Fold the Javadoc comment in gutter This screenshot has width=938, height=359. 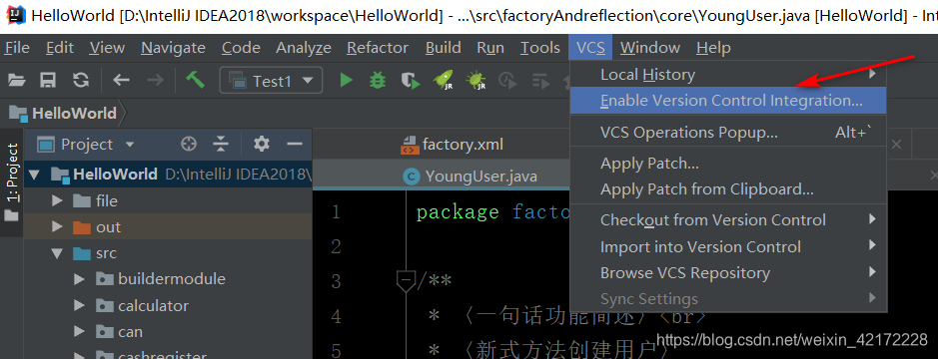click(x=407, y=280)
